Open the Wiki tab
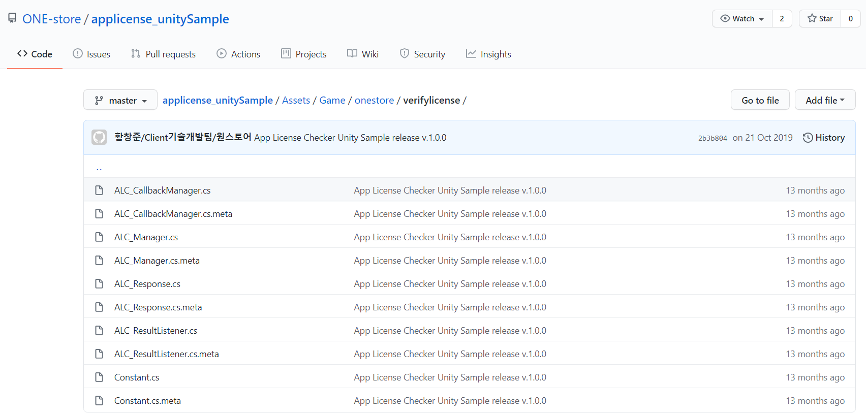The width and height of the screenshot is (866, 414). point(363,54)
